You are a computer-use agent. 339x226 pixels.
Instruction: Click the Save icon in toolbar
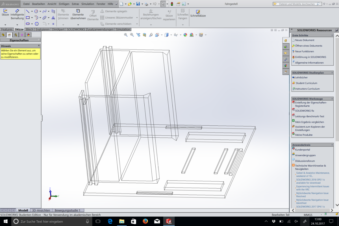coord(138,4)
